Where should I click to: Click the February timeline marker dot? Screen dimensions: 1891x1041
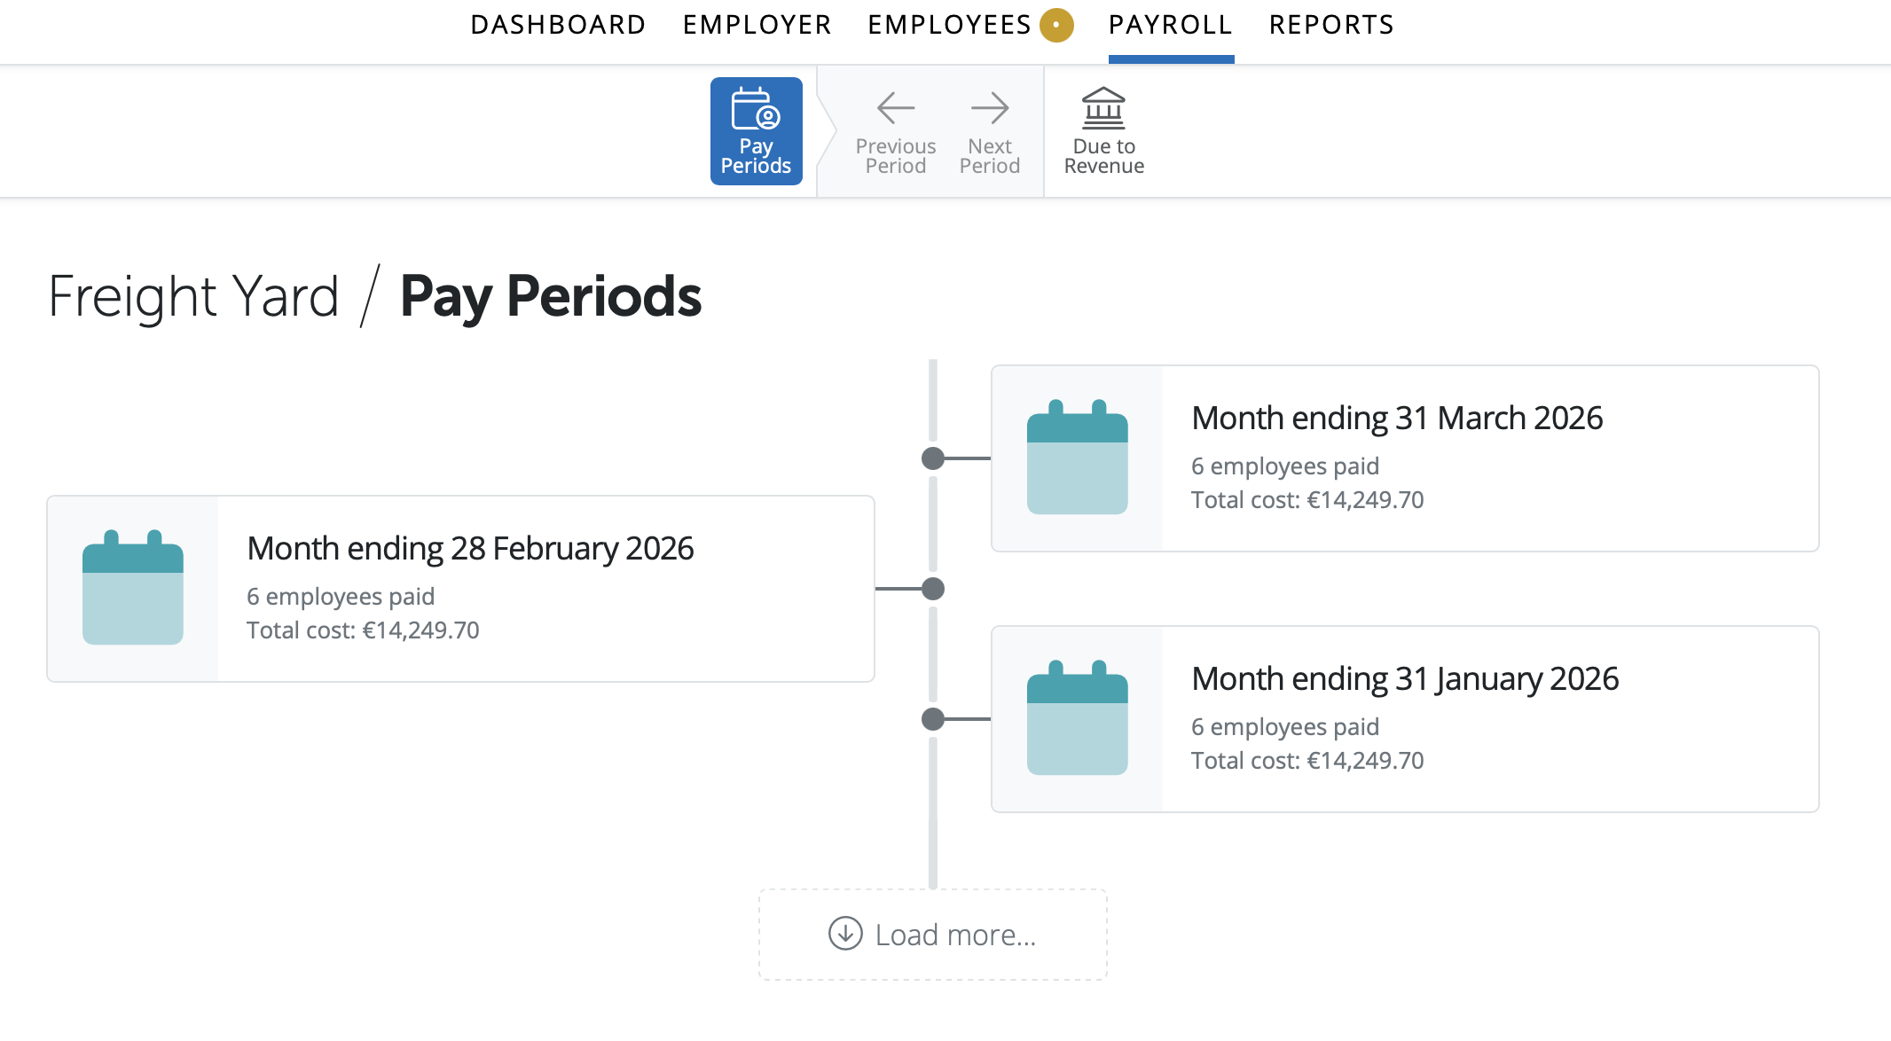pos(933,589)
